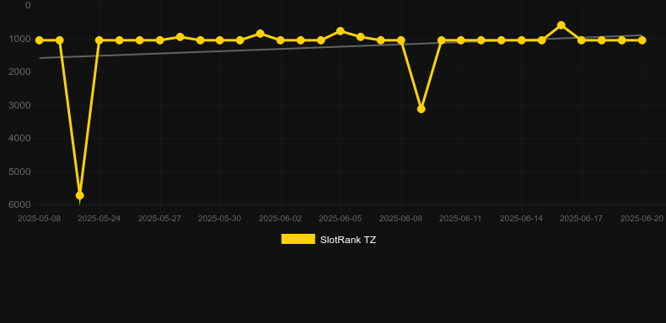
Task: Click the 2025-05-24 x-axis label
Action: 99,219
